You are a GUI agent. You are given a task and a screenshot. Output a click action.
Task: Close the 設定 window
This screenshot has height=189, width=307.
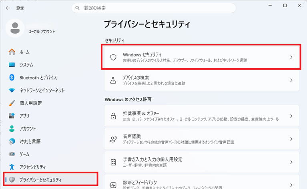tap(299, 6)
